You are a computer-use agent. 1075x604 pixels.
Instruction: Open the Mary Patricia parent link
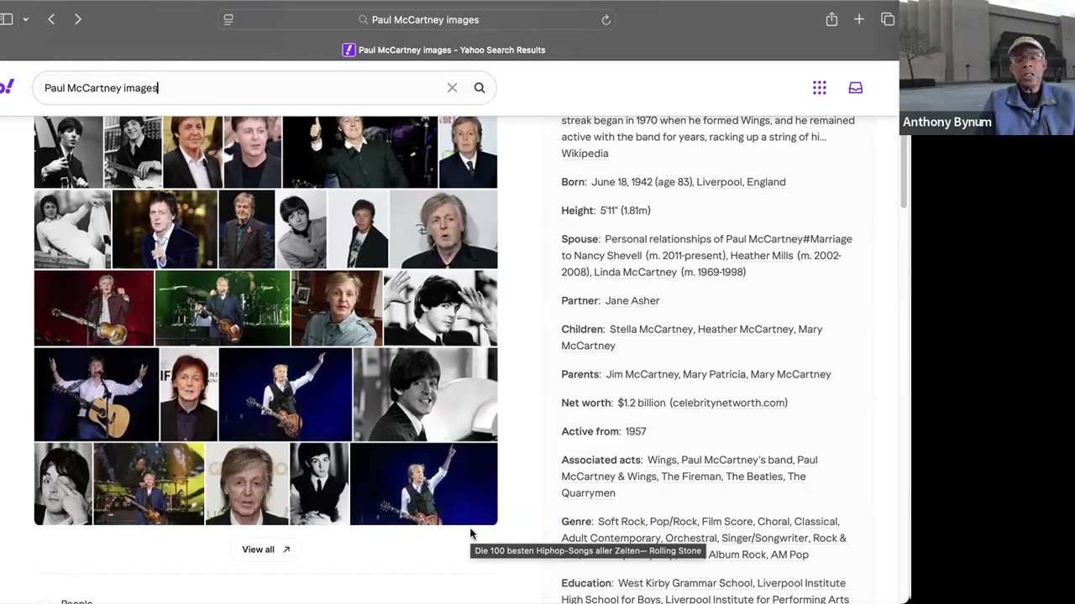[x=712, y=375]
